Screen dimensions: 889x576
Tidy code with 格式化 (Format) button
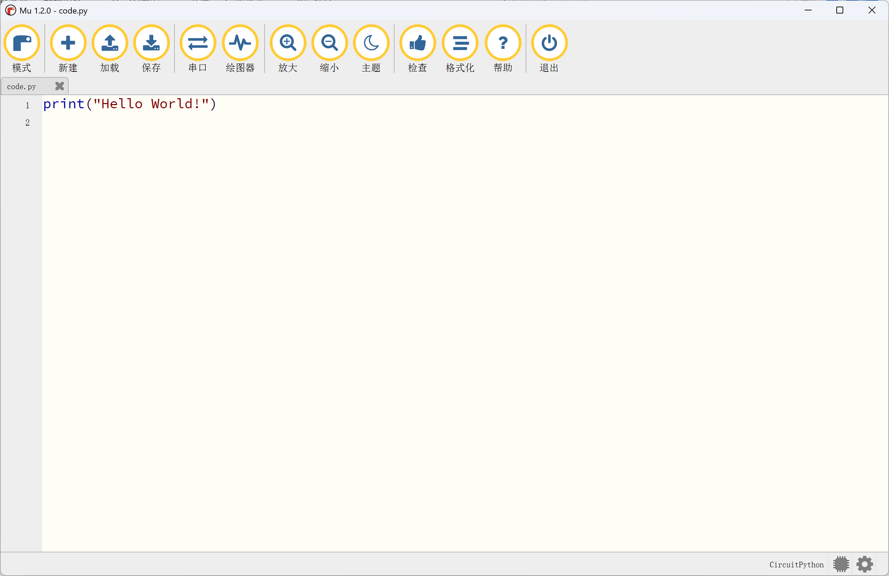click(x=460, y=43)
